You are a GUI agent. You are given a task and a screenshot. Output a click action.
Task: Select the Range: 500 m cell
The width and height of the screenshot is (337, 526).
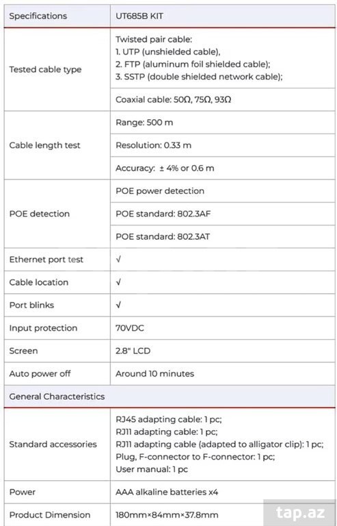tap(223, 123)
